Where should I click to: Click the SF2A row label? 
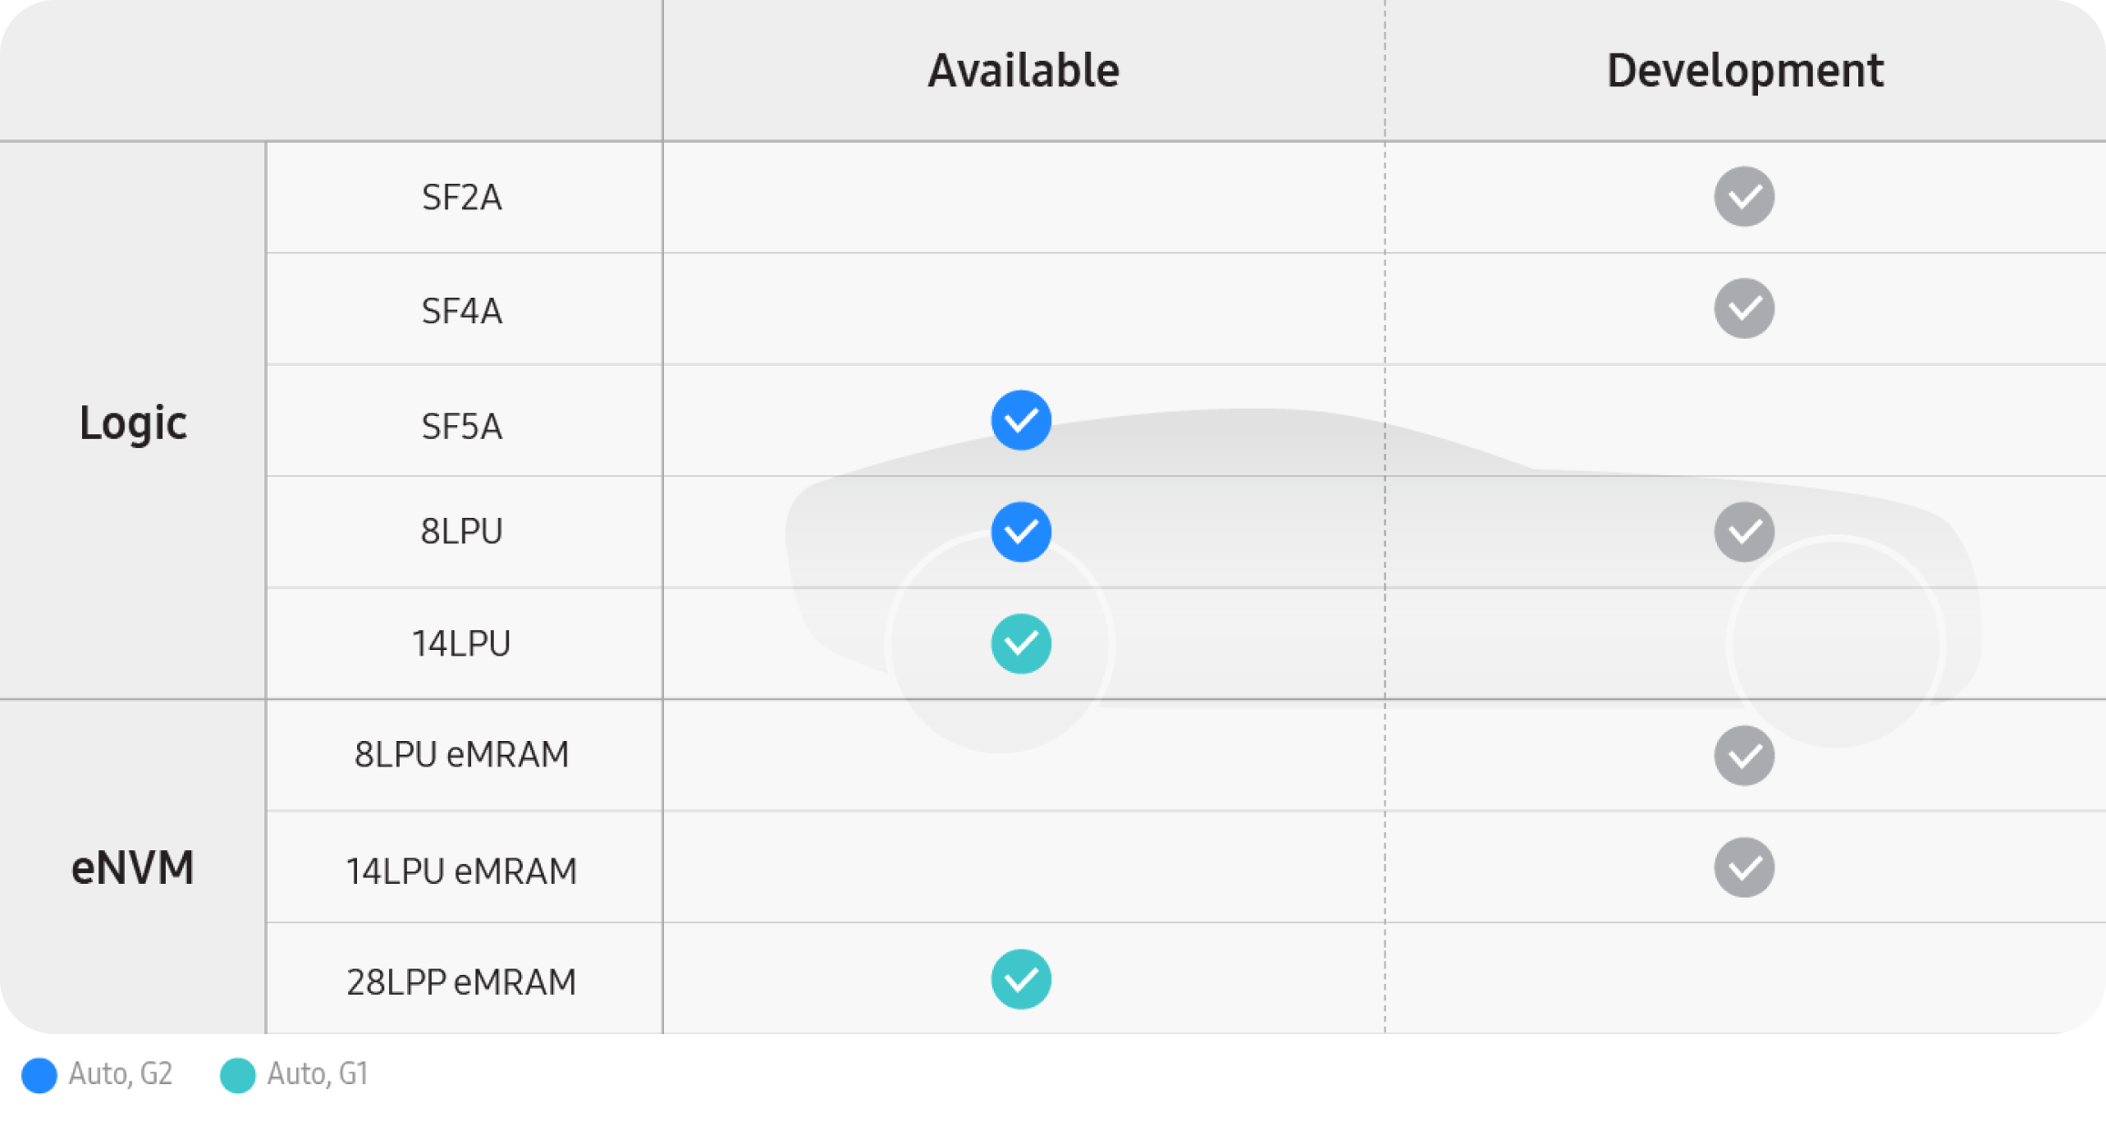pos(462,198)
